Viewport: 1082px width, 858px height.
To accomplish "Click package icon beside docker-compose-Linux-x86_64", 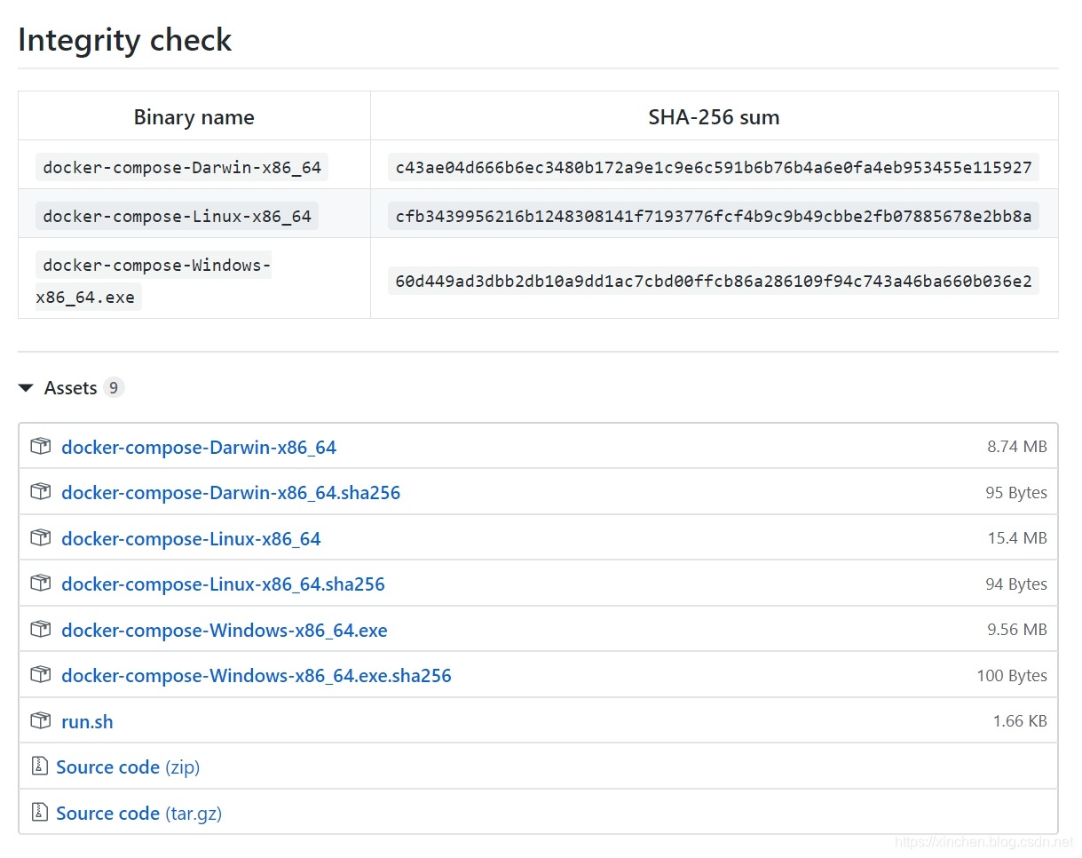I will 40,537.
